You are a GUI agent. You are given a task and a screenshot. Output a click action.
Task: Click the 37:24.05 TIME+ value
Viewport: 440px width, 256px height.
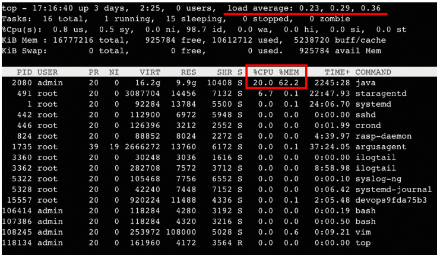click(x=330, y=147)
